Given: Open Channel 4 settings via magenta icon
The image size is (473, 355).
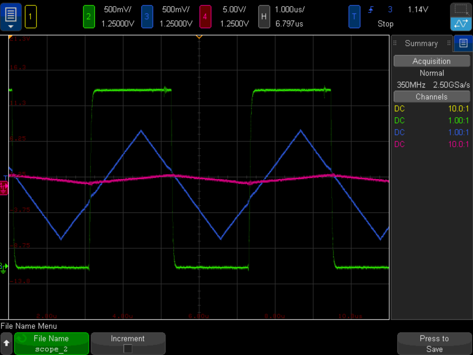Looking at the screenshot, I should coord(206,17).
